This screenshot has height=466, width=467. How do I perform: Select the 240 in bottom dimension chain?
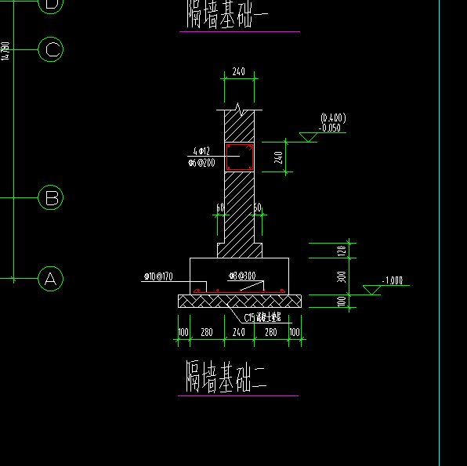click(x=239, y=332)
